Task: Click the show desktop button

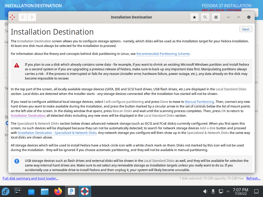Action: pyautogui.click(x=256, y=191)
